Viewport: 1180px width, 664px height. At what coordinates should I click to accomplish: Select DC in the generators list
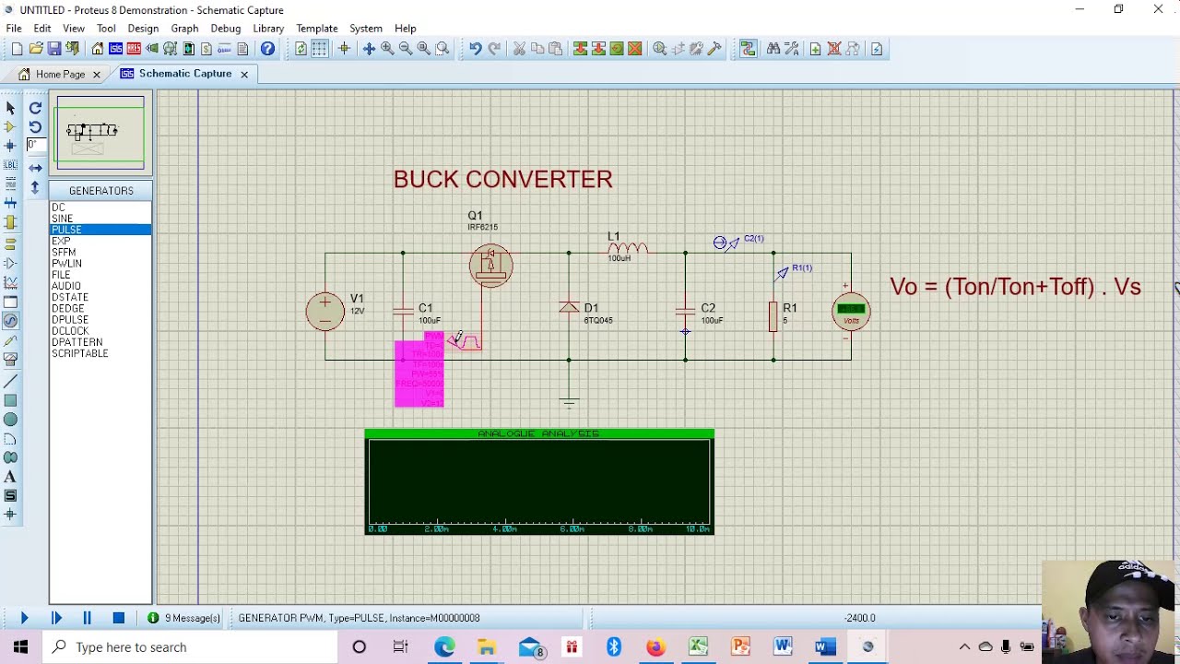pos(100,207)
